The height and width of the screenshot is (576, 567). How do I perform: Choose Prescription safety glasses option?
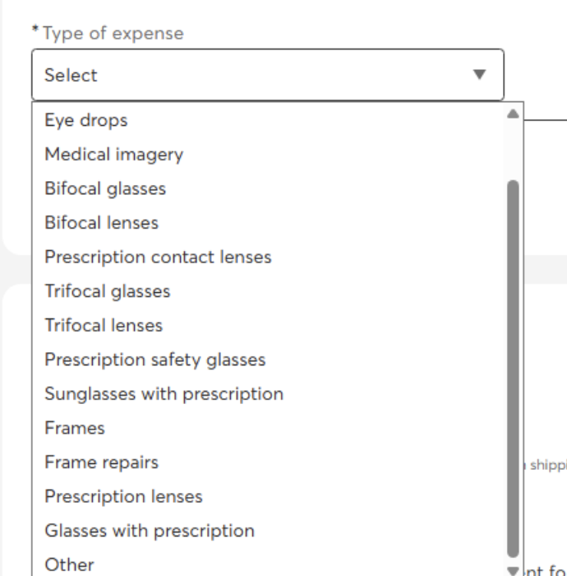coord(155,360)
